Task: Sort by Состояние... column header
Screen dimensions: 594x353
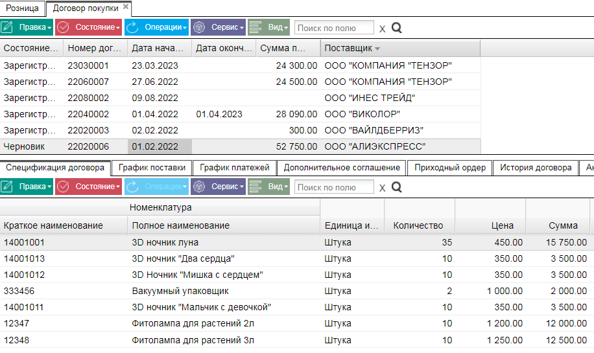Action: click(x=32, y=48)
